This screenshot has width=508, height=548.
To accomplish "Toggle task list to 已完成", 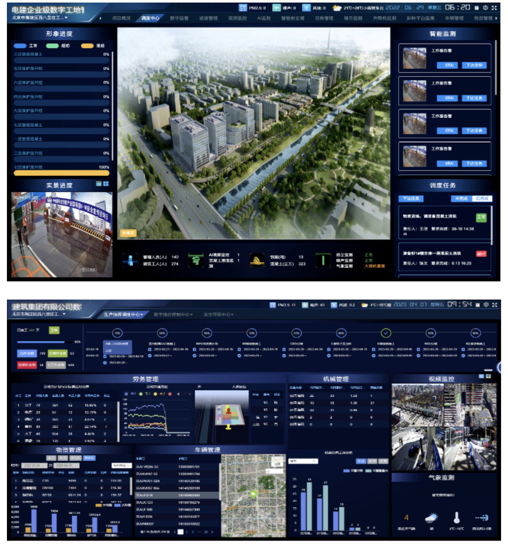I will pyautogui.click(x=482, y=199).
